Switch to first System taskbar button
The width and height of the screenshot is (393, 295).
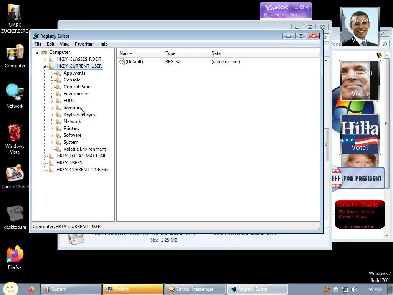(x=71, y=289)
